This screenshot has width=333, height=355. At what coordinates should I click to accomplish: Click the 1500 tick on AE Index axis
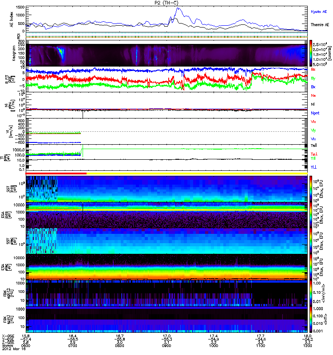pyautogui.click(x=20, y=7)
